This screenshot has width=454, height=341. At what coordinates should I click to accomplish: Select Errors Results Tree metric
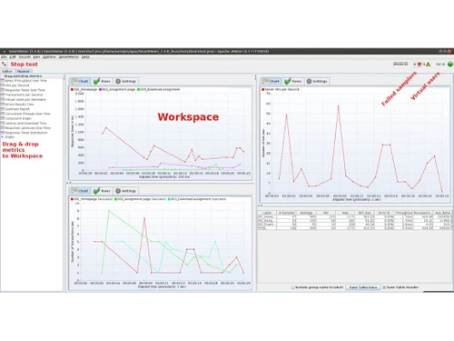pyautogui.click(x=17, y=105)
